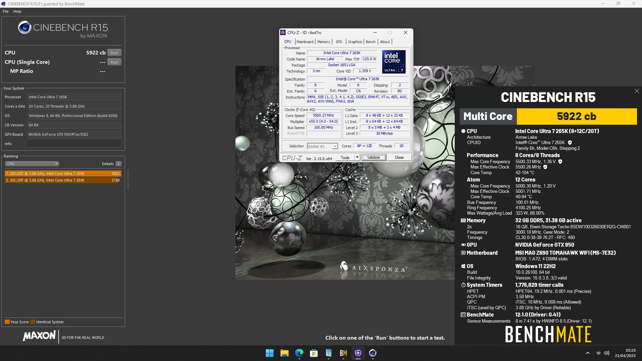Select the CPU tab in CPU-Z
Screen dimensions: 642x361
tap(288, 41)
